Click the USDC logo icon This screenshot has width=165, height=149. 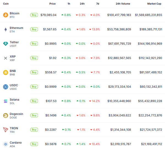(x=5, y=87)
